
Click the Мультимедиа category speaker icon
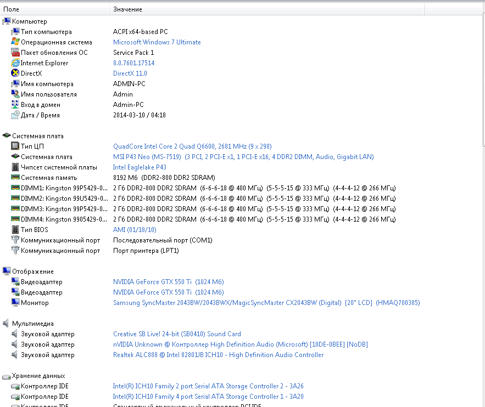point(6,324)
